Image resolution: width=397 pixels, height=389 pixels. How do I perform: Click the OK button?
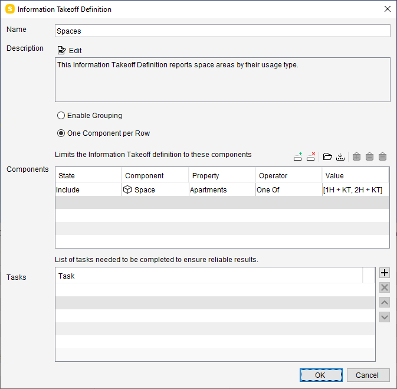click(x=321, y=375)
